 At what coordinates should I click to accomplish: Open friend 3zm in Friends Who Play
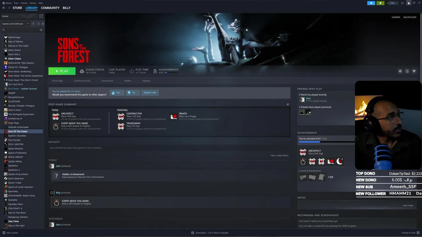[x=308, y=98]
